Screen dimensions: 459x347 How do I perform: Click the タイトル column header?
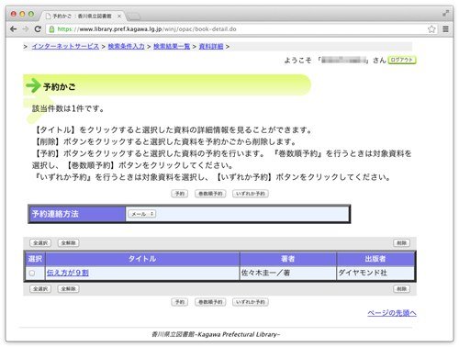pos(142,259)
